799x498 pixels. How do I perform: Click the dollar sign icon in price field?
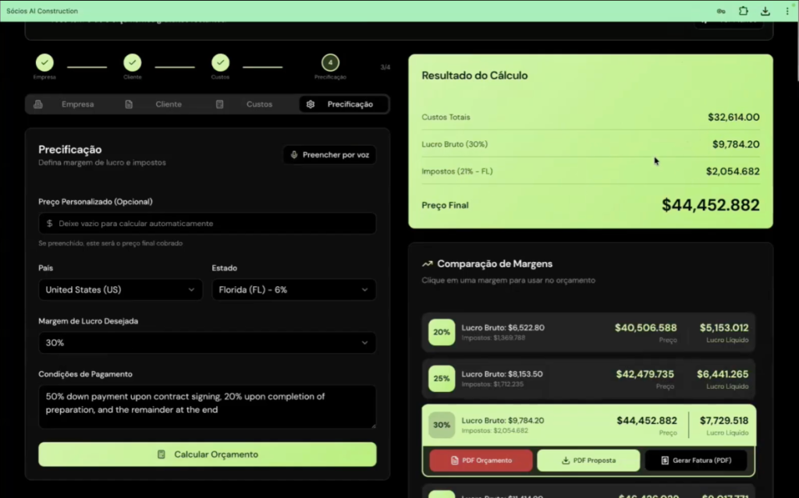click(49, 224)
